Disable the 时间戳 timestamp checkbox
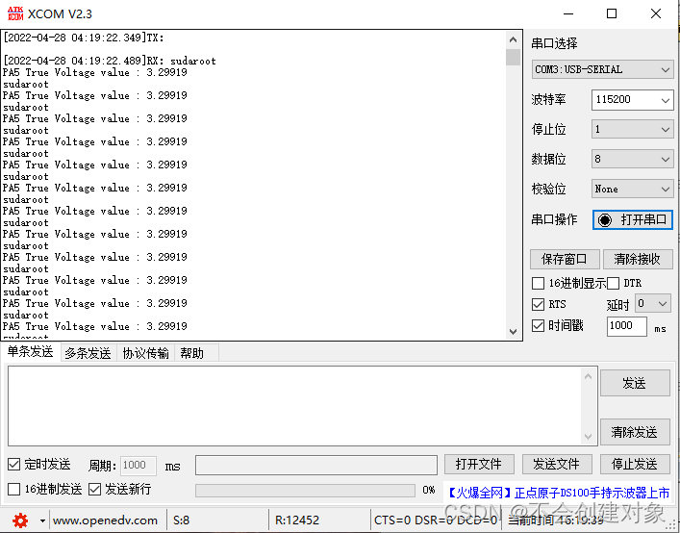This screenshot has width=680, height=533. [x=539, y=325]
